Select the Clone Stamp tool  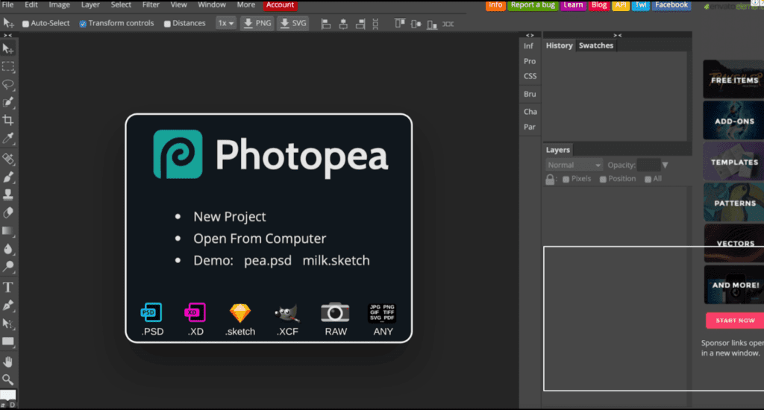pyautogui.click(x=7, y=195)
